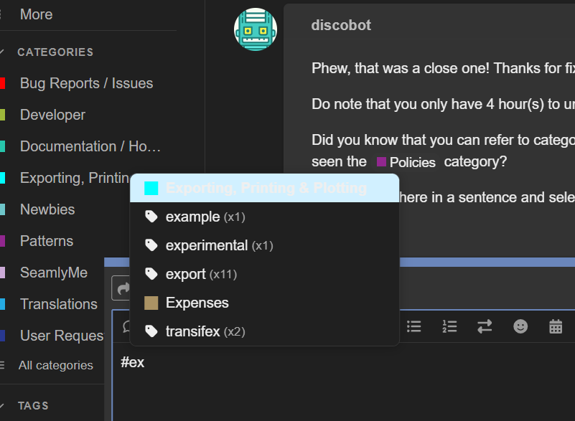The height and width of the screenshot is (421, 575).
Task: Insert a bulleted list
Action: tap(414, 326)
